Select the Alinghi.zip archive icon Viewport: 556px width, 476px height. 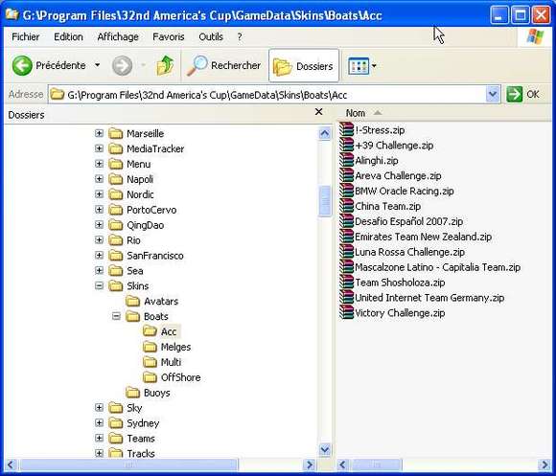click(346, 160)
